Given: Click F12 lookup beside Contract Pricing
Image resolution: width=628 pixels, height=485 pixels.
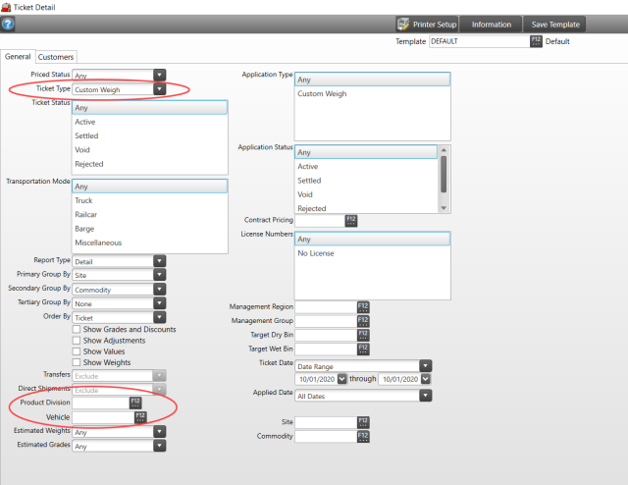Looking at the screenshot, I should (x=350, y=220).
